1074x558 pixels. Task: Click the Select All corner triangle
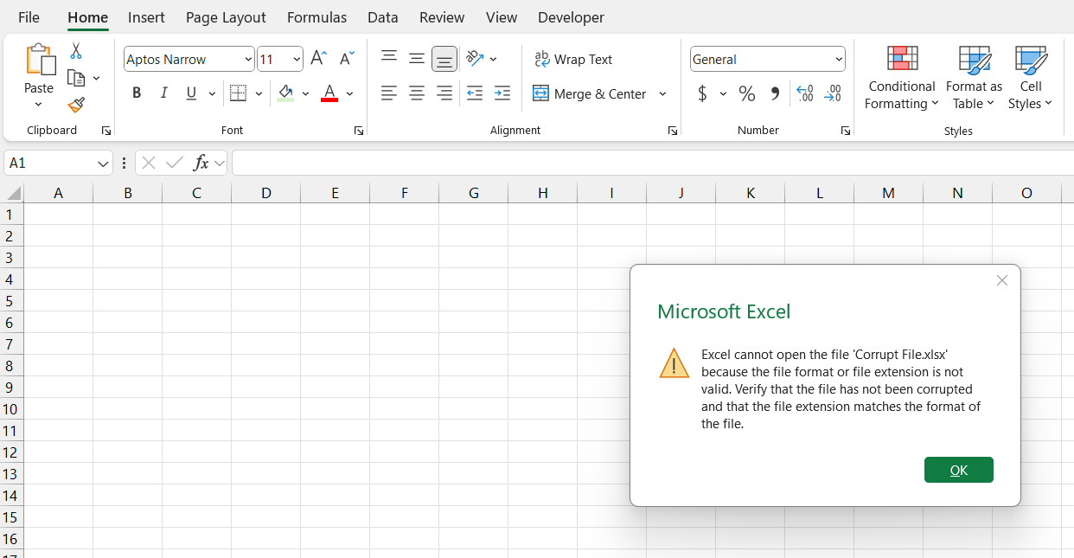[13, 193]
